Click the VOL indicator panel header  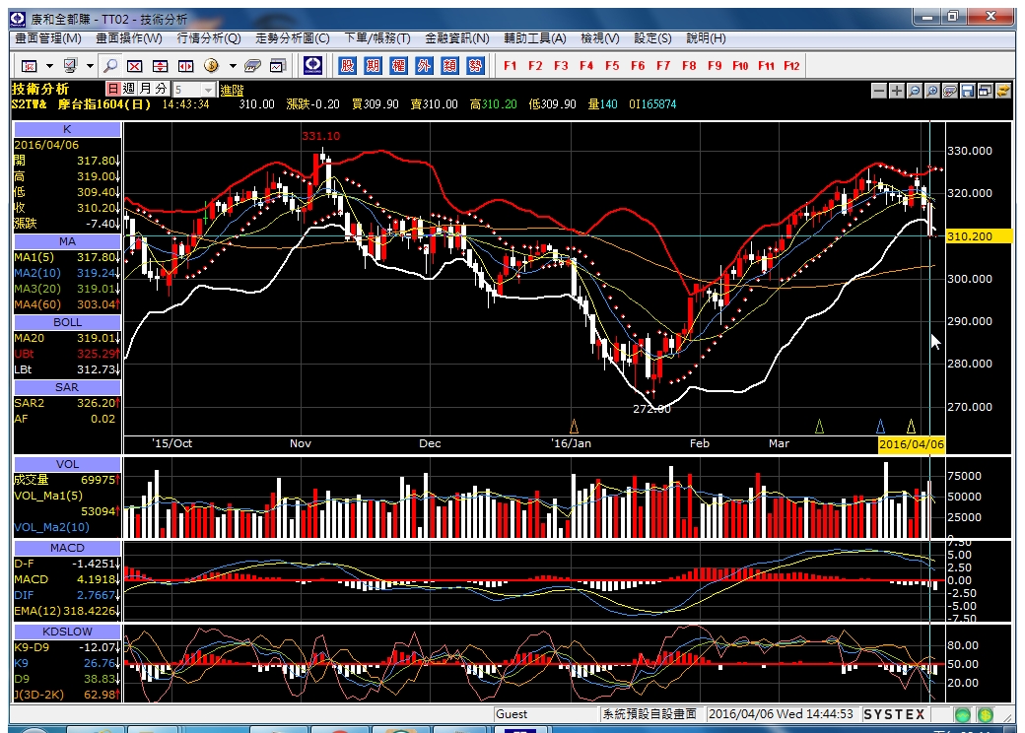(x=67, y=464)
